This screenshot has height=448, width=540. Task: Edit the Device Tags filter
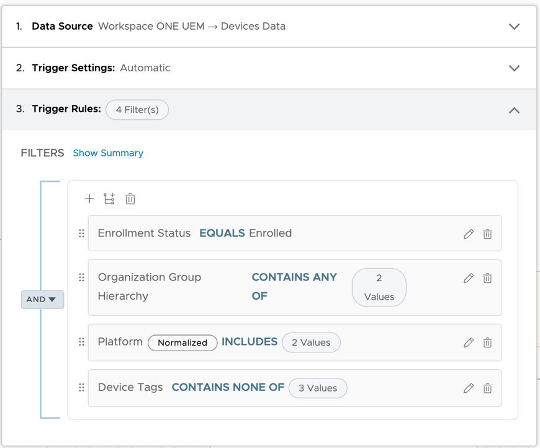469,388
